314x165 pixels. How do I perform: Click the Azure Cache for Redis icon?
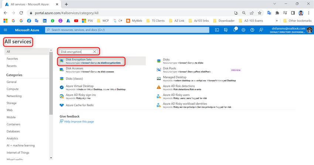[x=62, y=105]
